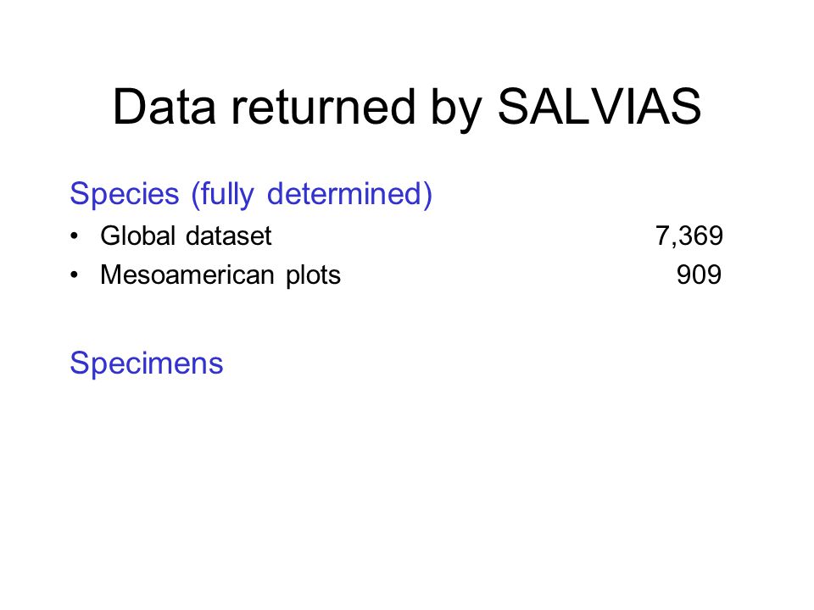Select the word "SALVIAS" in the title

coord(599,107)
